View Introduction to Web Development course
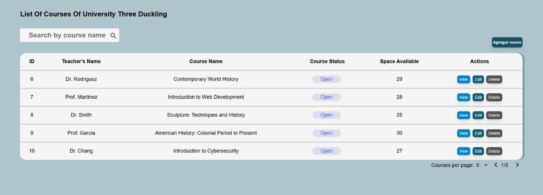 [x=463, y=97]
